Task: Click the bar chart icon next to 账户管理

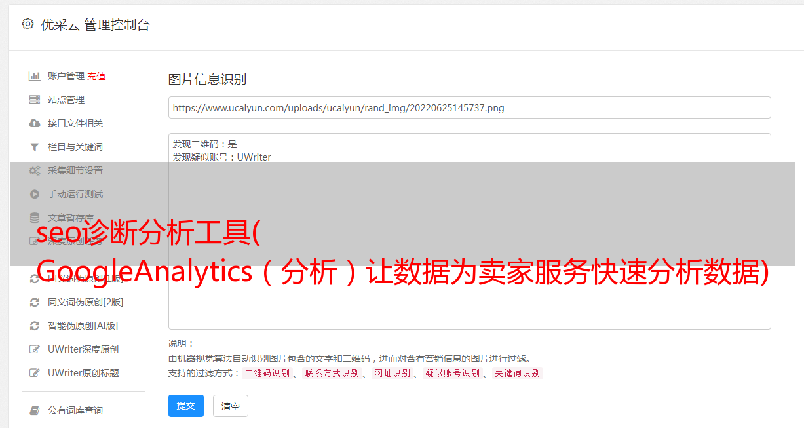Action: click(35, 76)
